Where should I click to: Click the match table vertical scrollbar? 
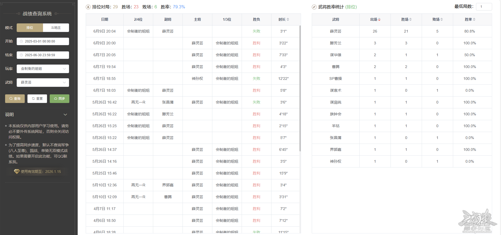tap(300, 89)
